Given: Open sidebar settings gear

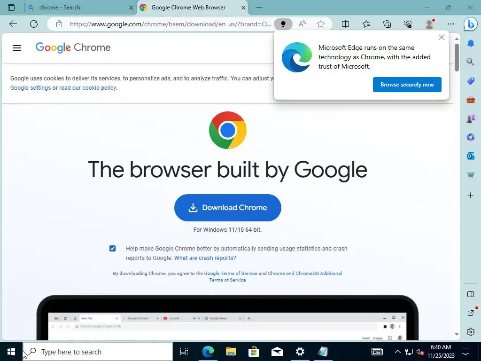Looking at the screenshot, I should point(471,332).
